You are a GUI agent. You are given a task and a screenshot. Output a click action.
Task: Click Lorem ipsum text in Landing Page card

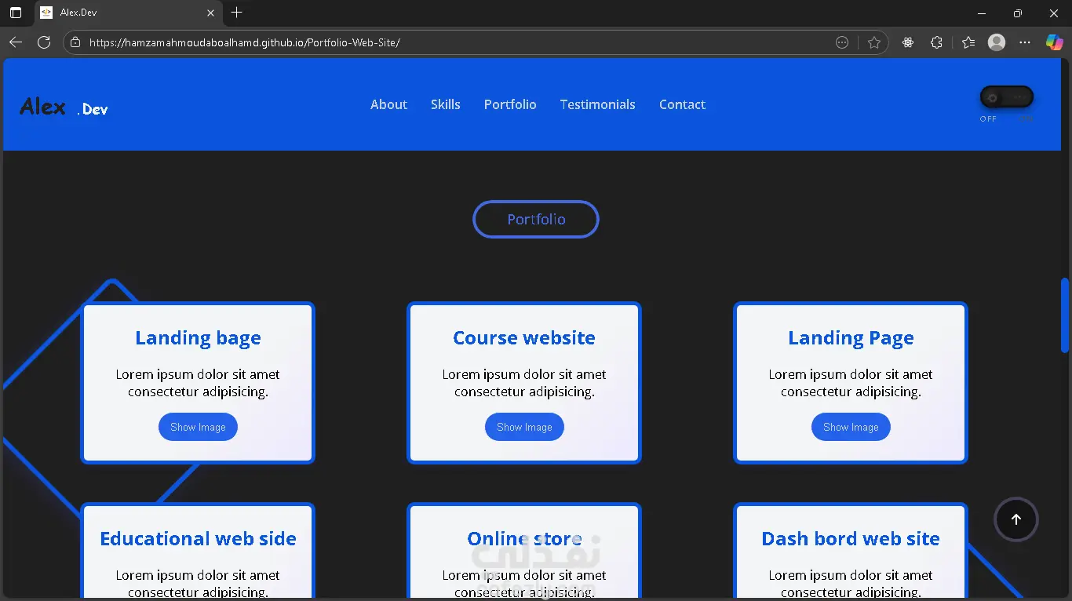(x=851, y=383)
